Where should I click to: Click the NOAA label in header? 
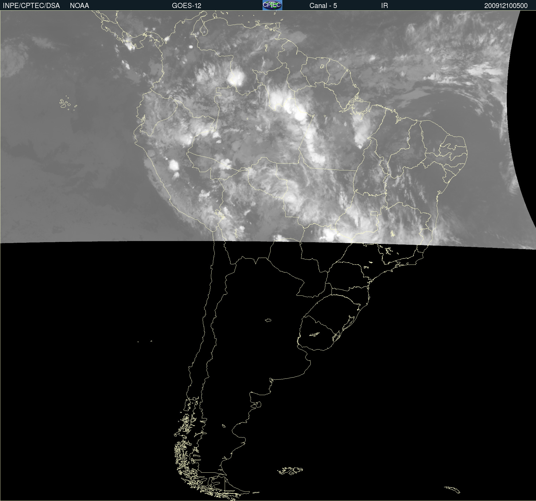79,6
